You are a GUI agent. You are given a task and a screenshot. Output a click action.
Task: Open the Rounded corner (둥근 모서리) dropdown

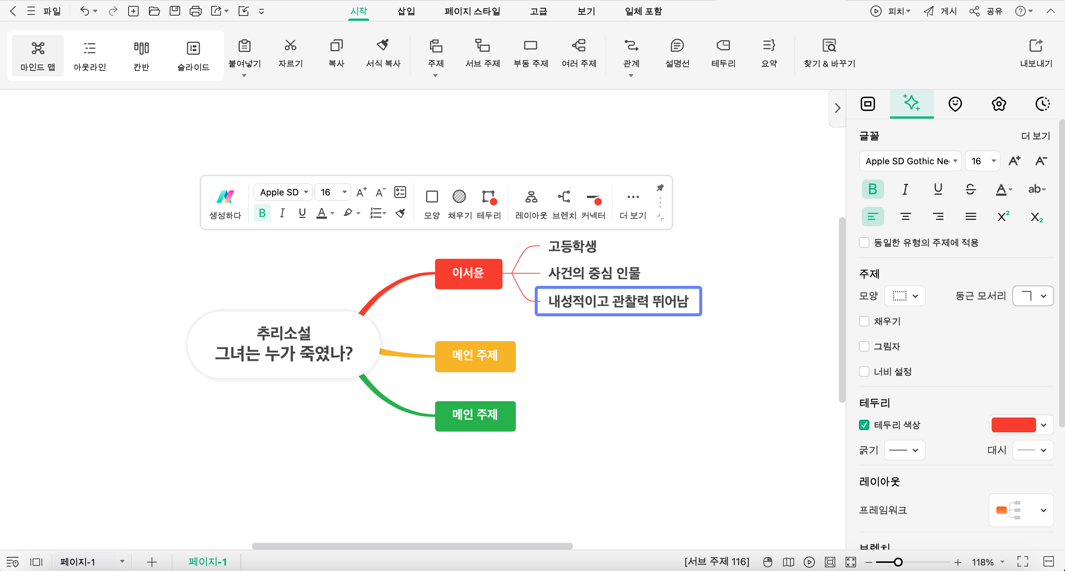pos(1033,296)
